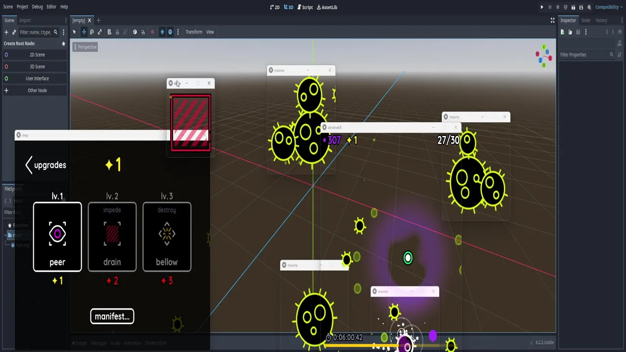Run the project with Play icon
The height and width of the screenshot is (352, 626).
pos(541,7)
